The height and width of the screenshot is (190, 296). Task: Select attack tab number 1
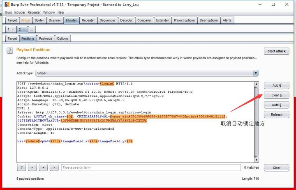point(9,30)
